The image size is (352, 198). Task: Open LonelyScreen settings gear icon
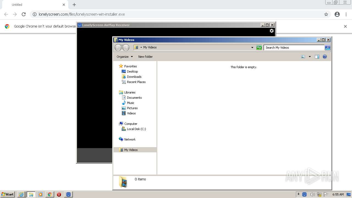tap(272, 31)
